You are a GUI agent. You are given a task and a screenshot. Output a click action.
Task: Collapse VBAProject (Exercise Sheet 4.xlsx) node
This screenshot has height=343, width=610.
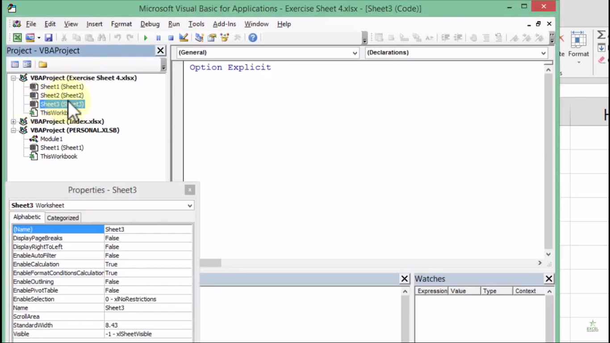13,78
